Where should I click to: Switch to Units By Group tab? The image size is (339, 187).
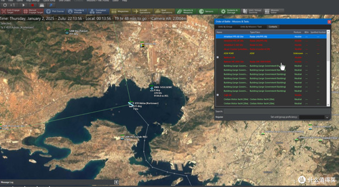pos(225,27)
